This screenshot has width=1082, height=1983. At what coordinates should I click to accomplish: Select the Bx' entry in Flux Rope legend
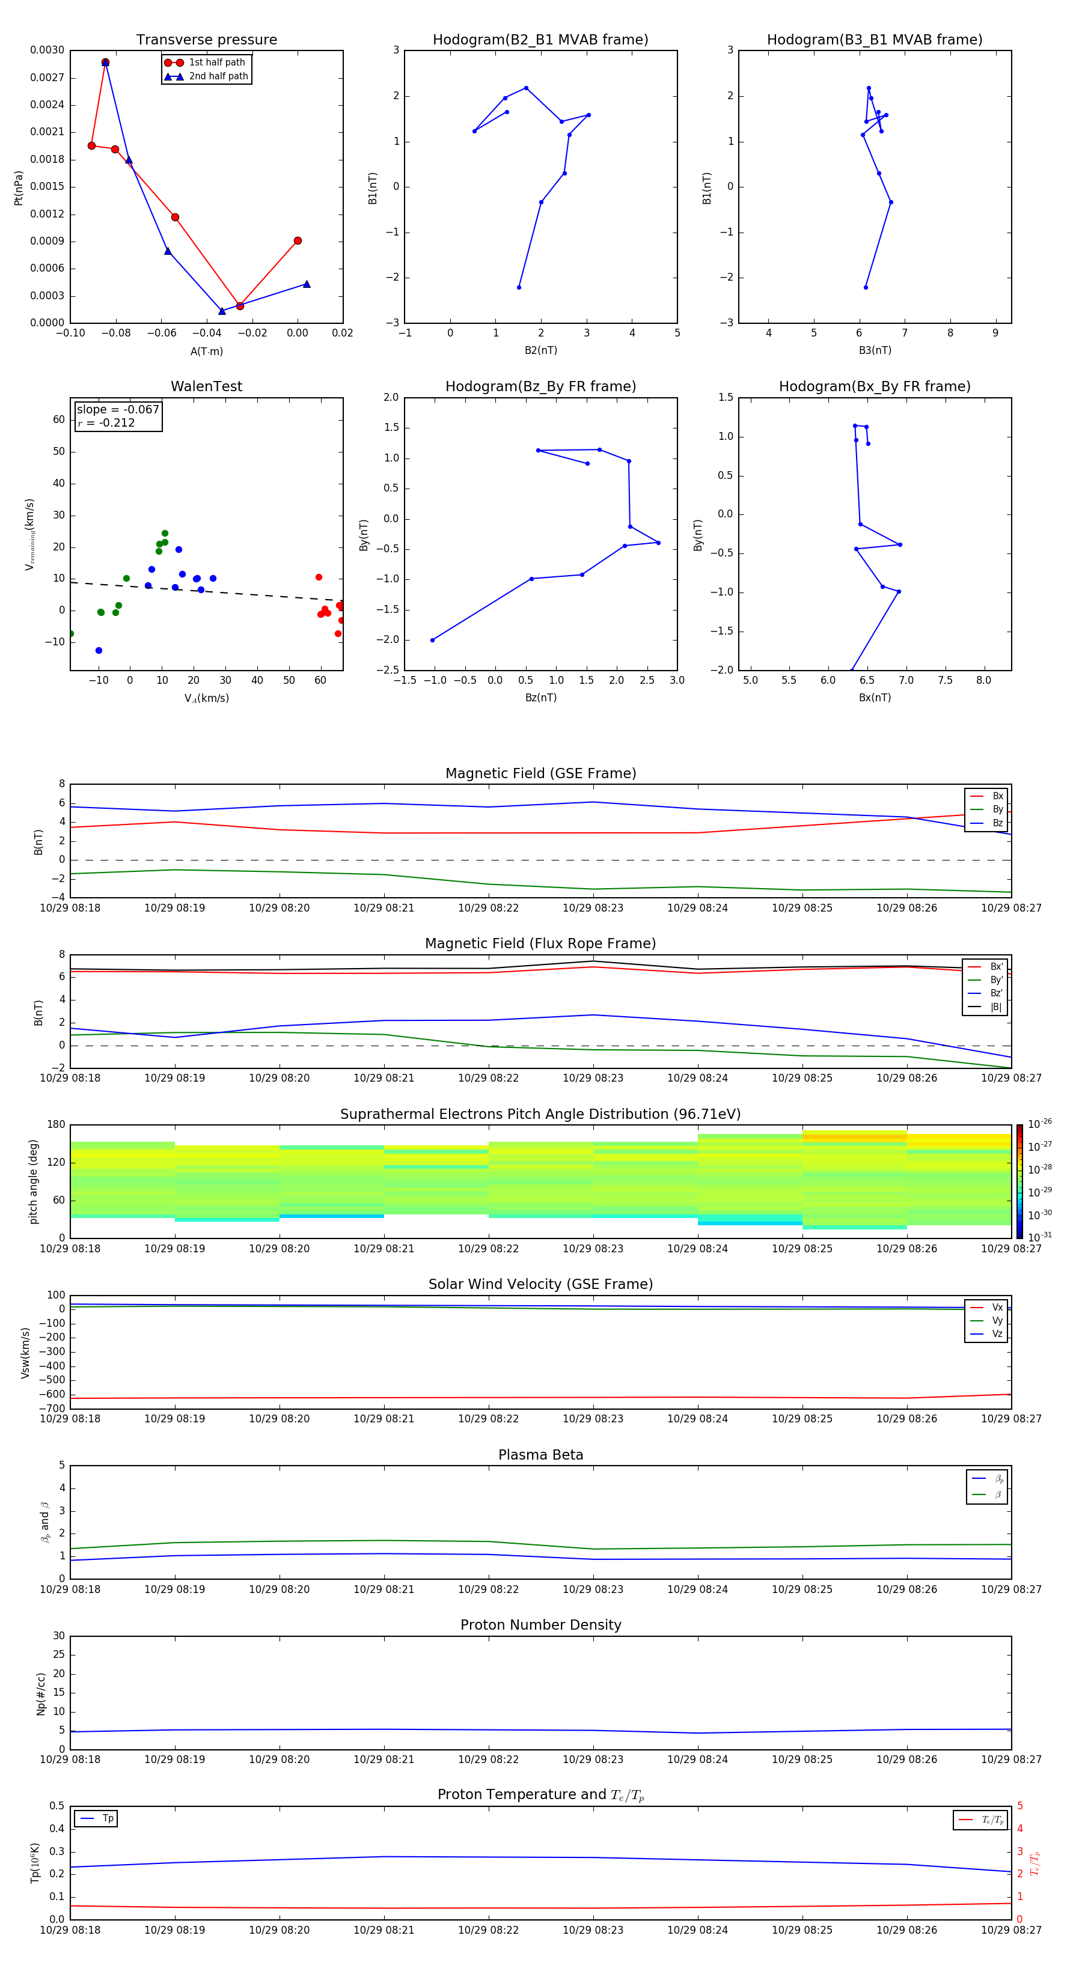(985, 967)
